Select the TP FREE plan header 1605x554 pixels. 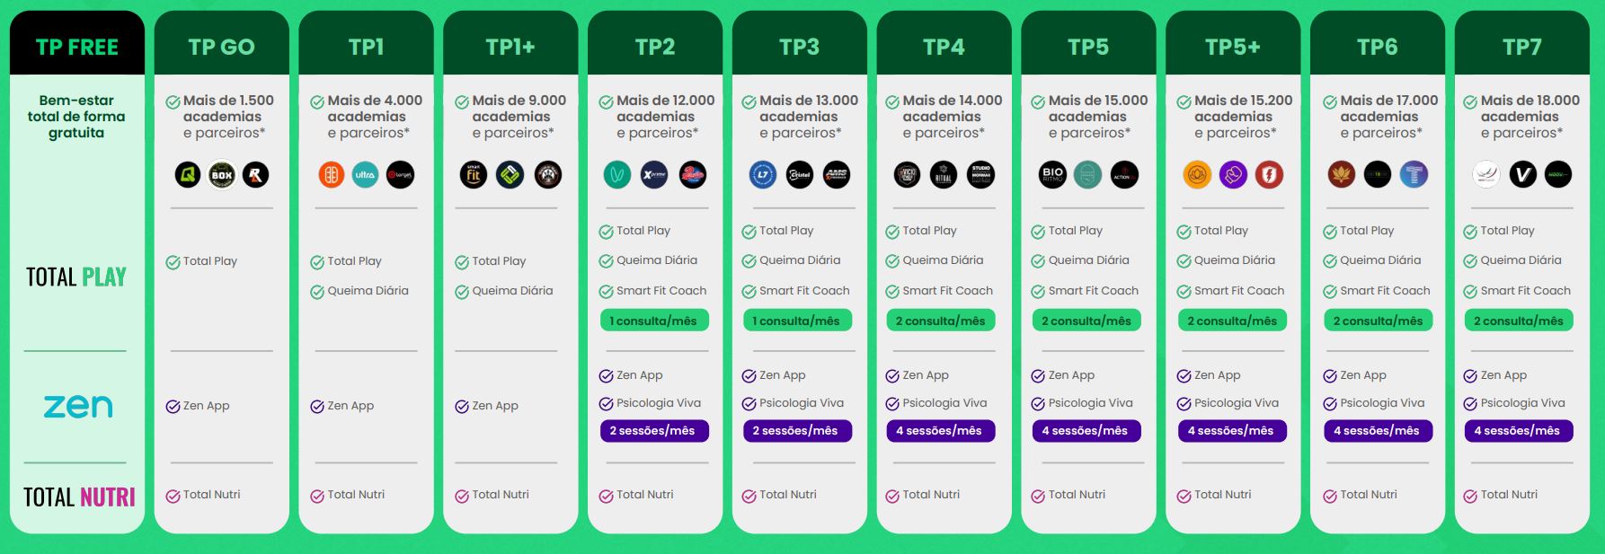click(x=77, y=47)
